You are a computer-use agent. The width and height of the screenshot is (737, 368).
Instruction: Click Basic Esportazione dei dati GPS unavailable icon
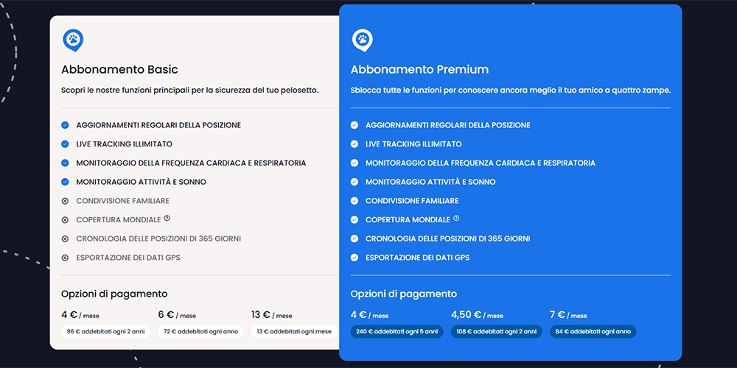pyautogui.click(x=65, y=258)
